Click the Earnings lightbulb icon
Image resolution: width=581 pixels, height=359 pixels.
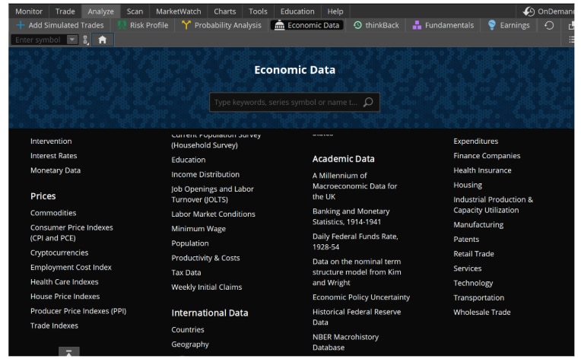click(492, 25)
